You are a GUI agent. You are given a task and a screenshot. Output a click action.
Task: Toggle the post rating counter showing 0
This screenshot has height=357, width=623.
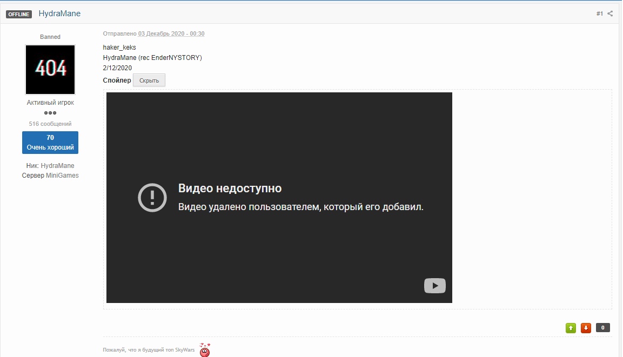602,327
